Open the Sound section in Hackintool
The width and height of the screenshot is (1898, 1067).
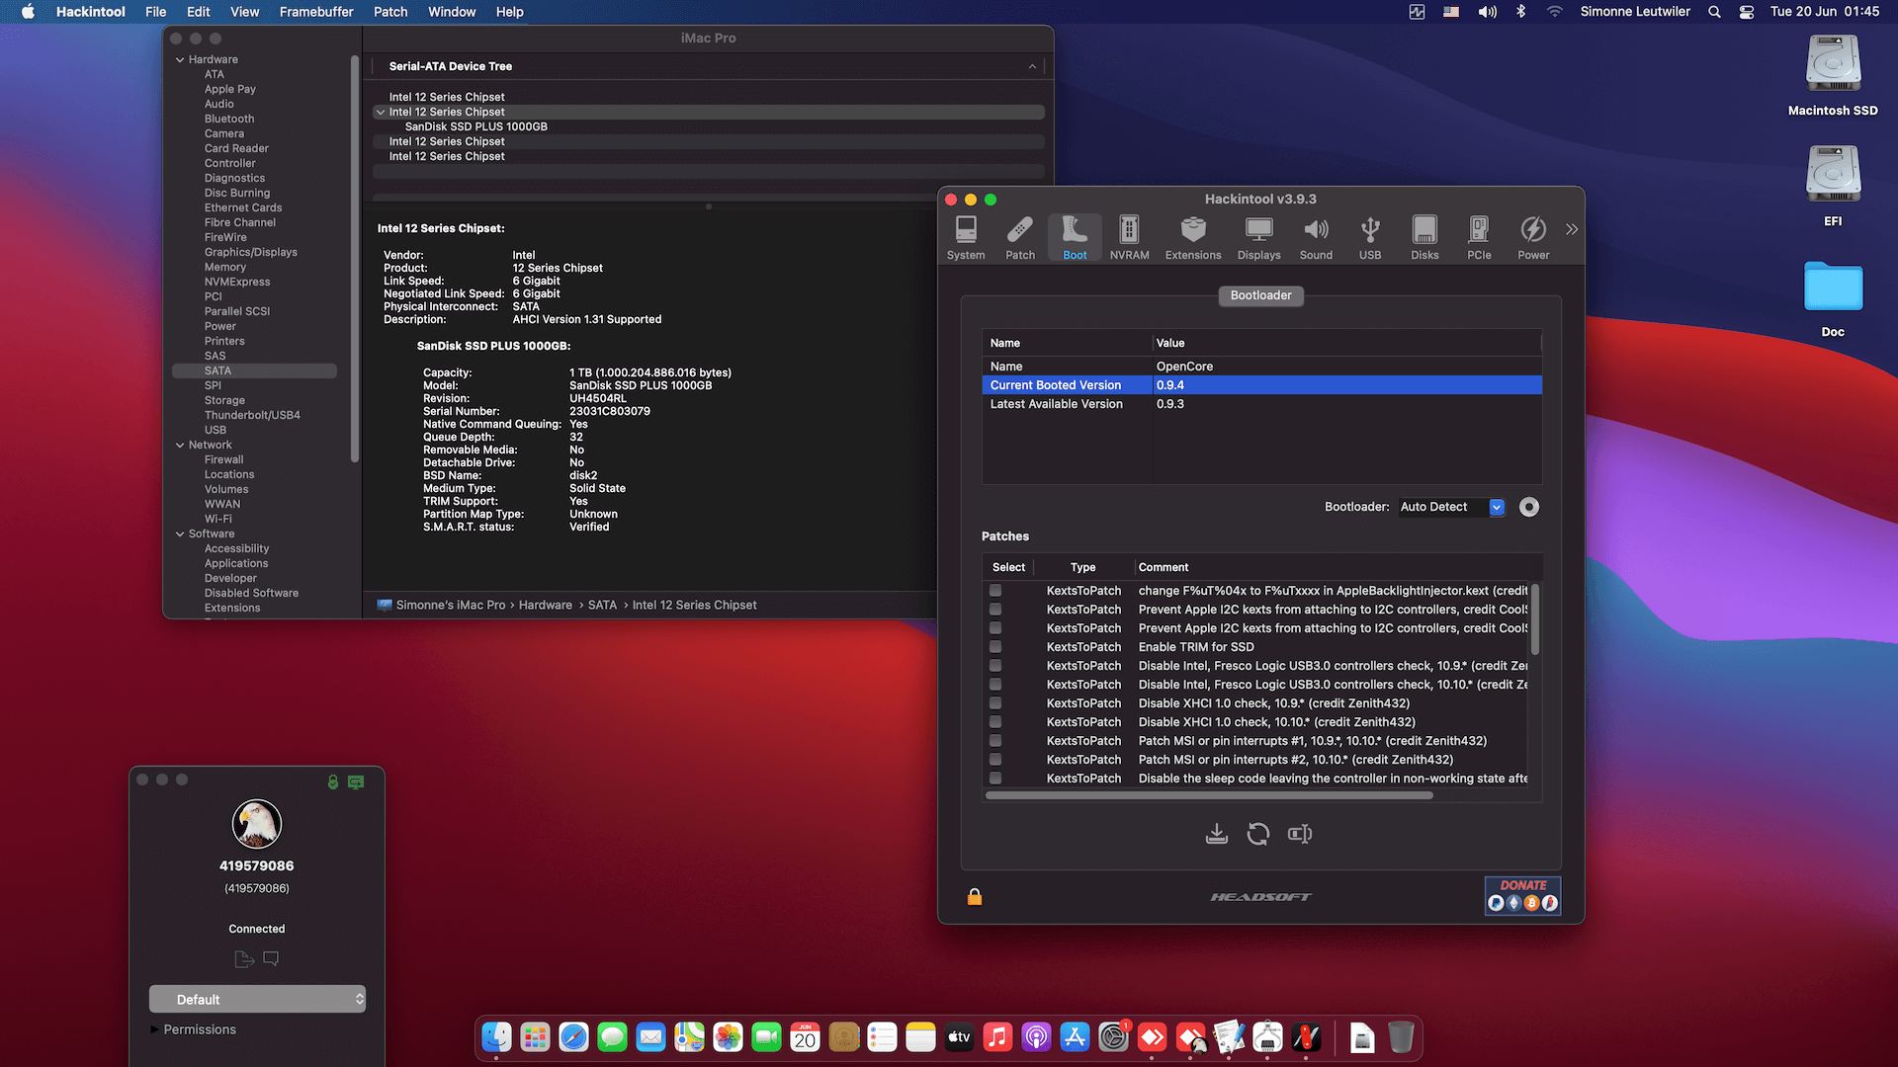point(1316,238)
